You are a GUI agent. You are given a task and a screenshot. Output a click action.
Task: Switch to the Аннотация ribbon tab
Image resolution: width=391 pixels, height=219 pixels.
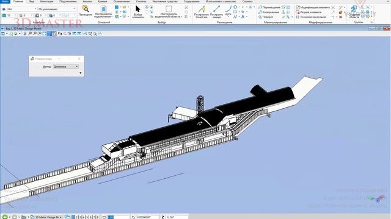tap(46, 1)
